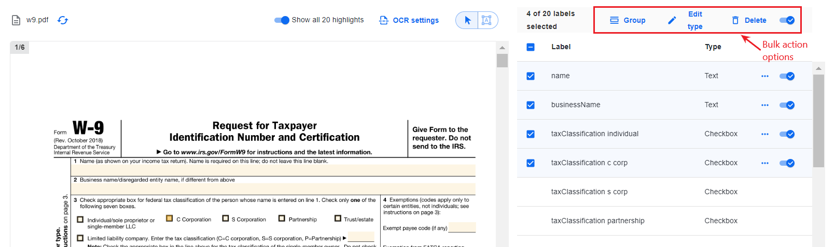The height and width of the screenshot is (247, 835).
Task: Toggle the name label switch
Action: point(787,76)
